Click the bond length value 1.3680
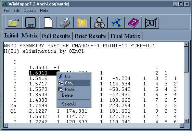Image resolution: width=192 pixels, height=131 pixels. point(38,67)
